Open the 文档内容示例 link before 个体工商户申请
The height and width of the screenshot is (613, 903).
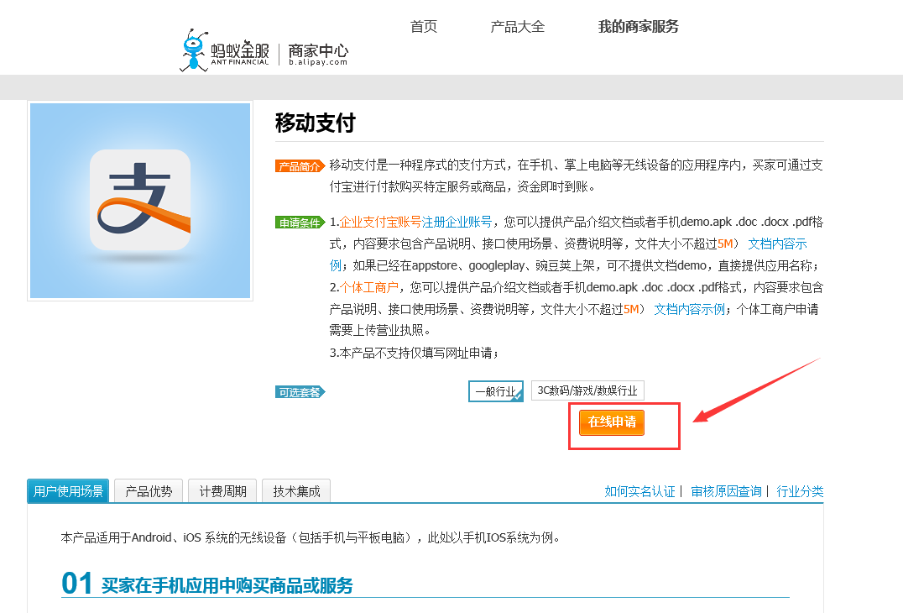(x=689, y=309)
